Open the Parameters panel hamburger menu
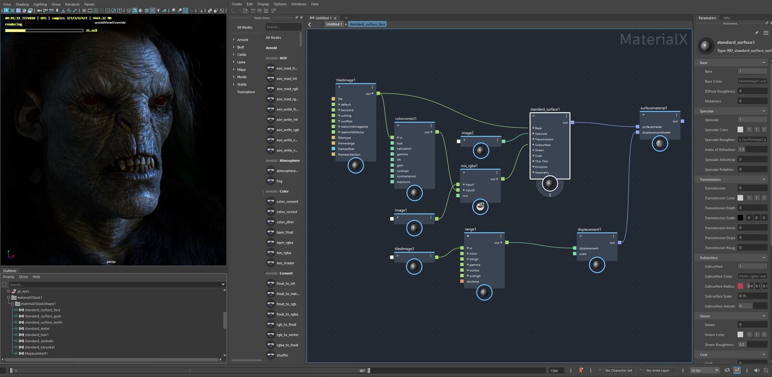 tap(766, 33)
